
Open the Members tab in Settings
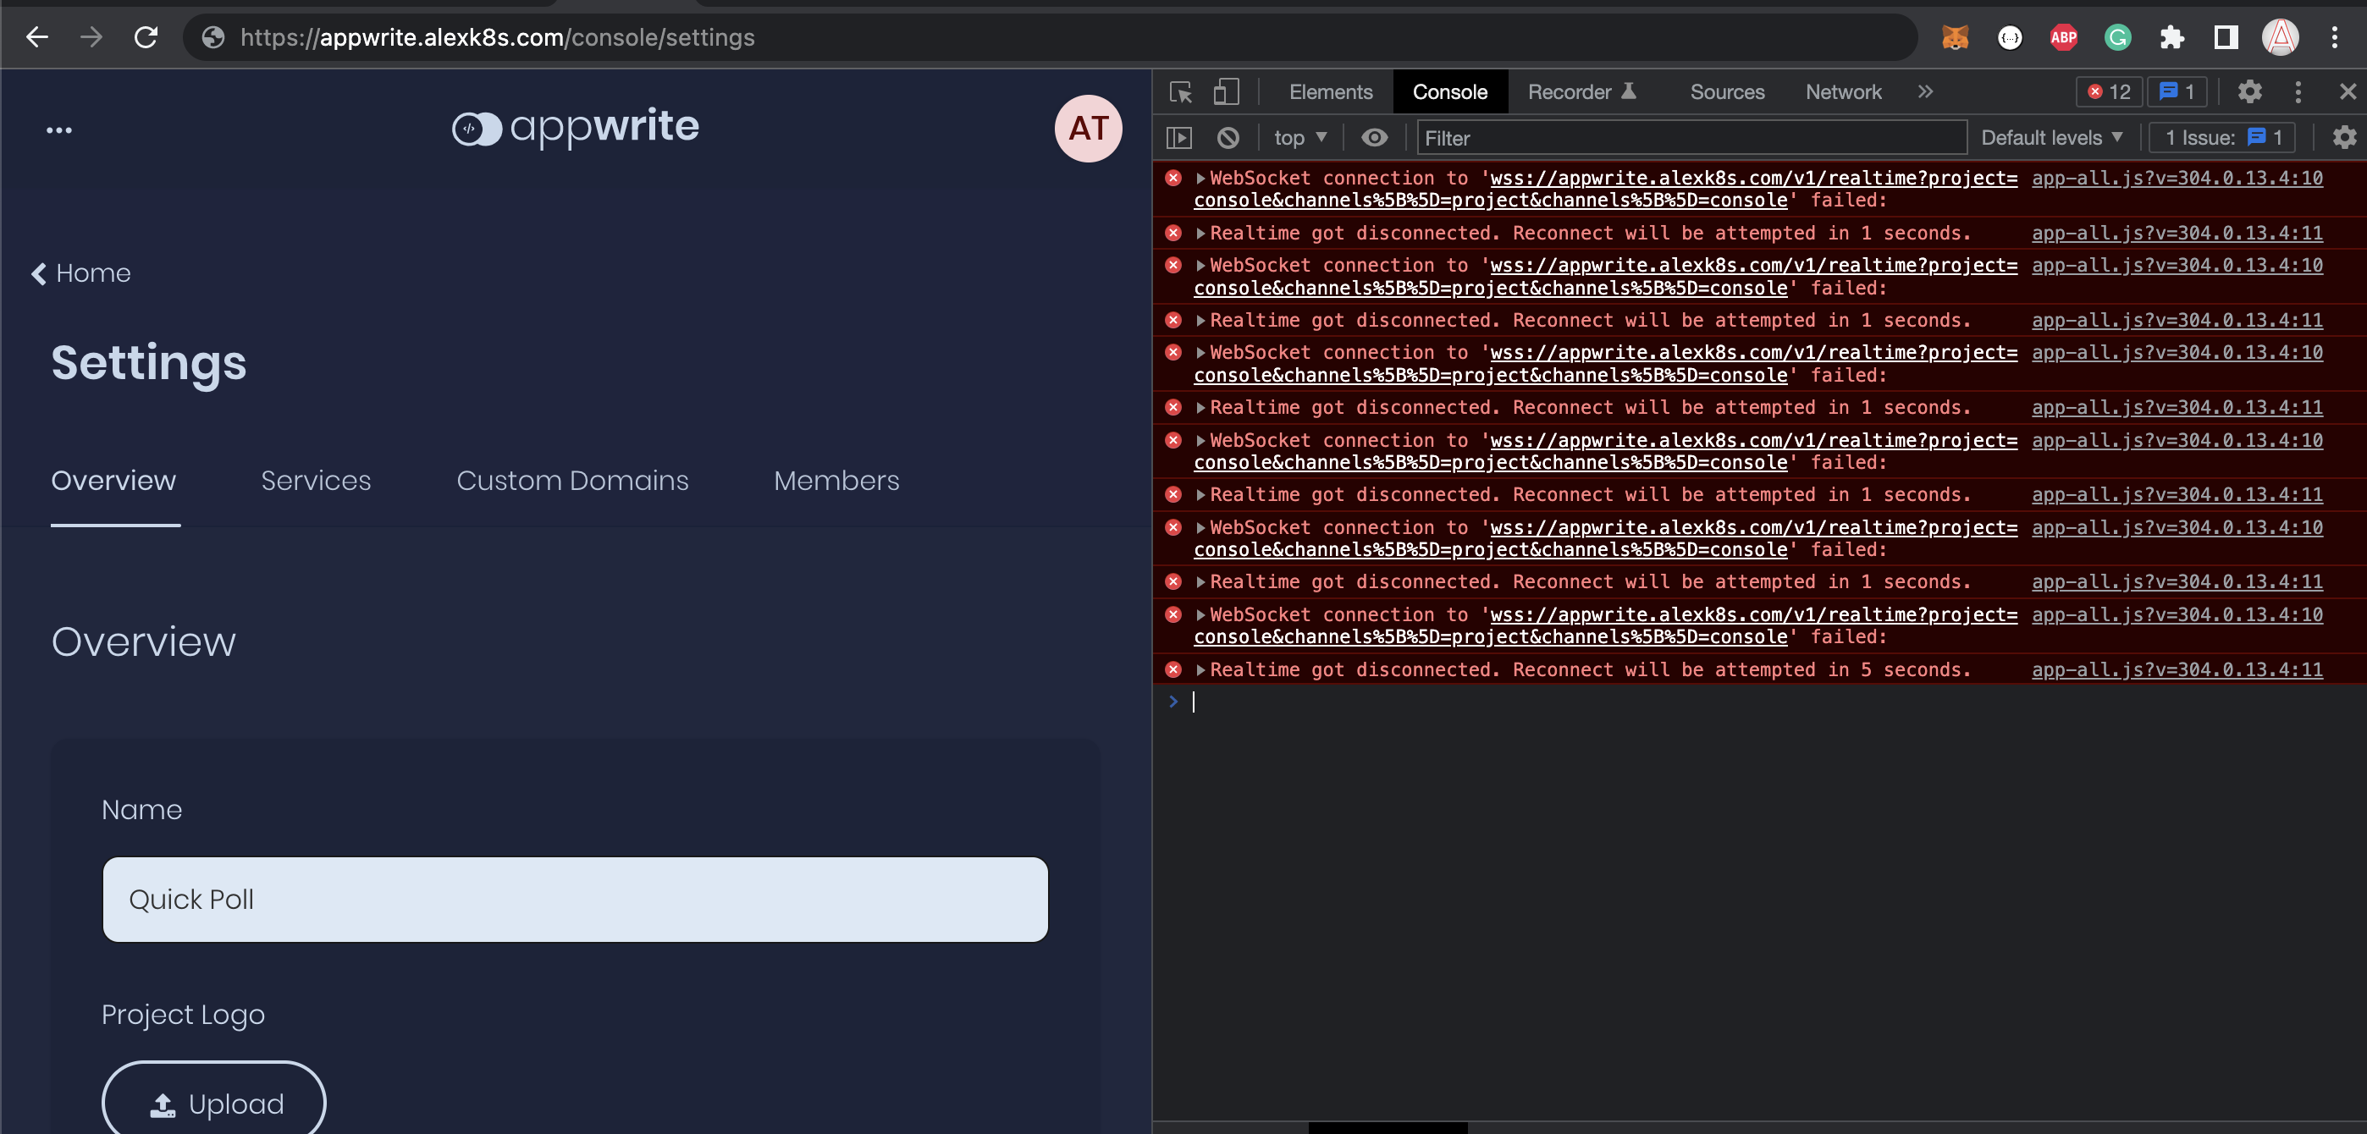tap(836, 480)
